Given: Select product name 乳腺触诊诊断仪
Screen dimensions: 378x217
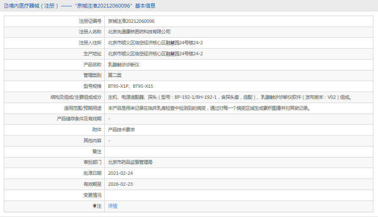Looking at the screenshot, I should (124, 65).
